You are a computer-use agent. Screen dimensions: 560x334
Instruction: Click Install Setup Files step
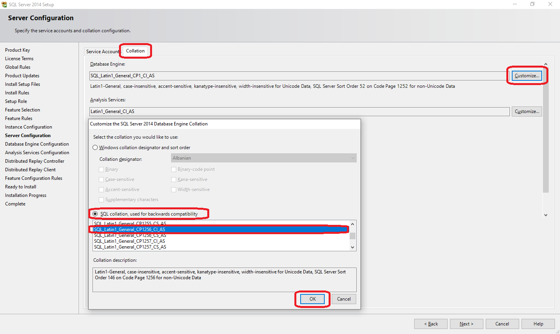click(x=23, y=84)
